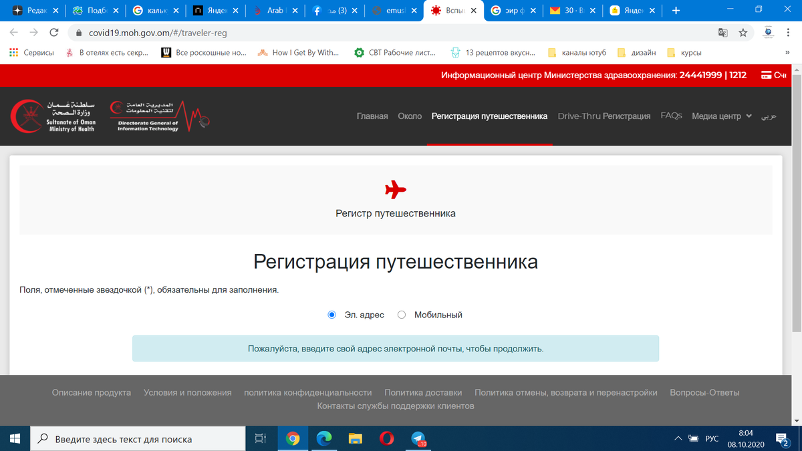The height and width of the screenshot is (451, 802).
Task: Open каналы ютуб bookmark folder
Action: [577, 53]
